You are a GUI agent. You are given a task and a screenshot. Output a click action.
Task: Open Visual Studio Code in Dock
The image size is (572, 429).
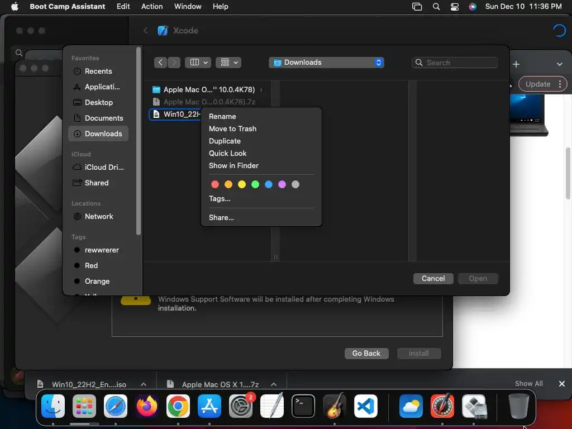(x=365, y=406)
